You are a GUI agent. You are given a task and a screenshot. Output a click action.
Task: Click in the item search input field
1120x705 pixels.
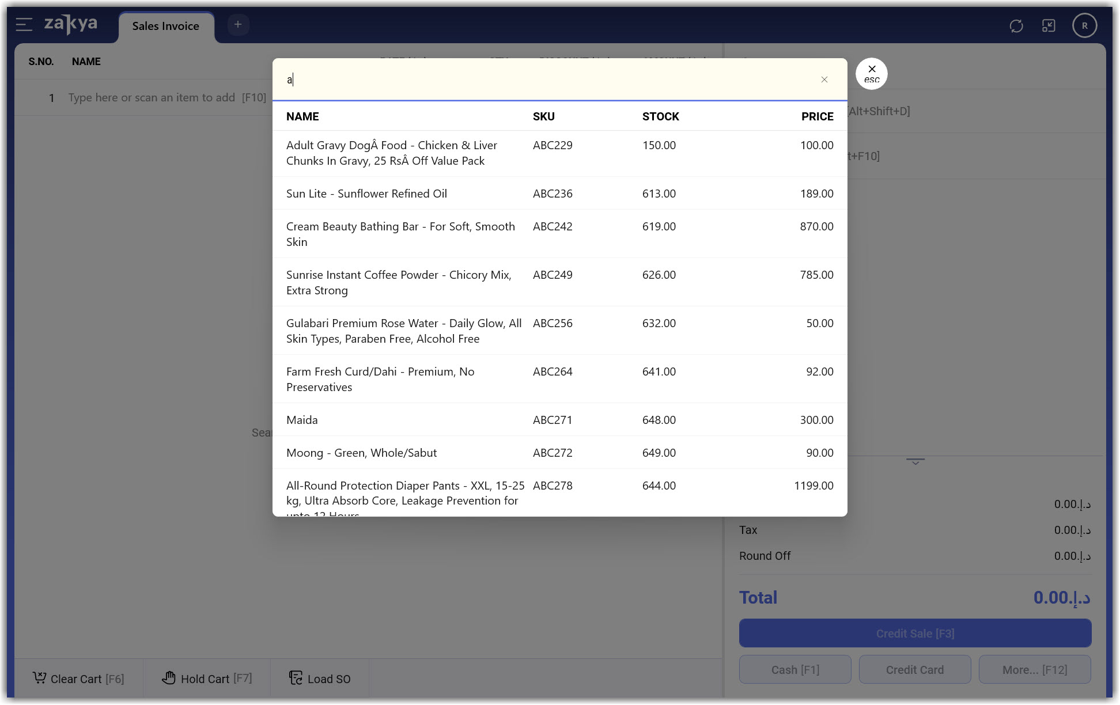[547, 79]
